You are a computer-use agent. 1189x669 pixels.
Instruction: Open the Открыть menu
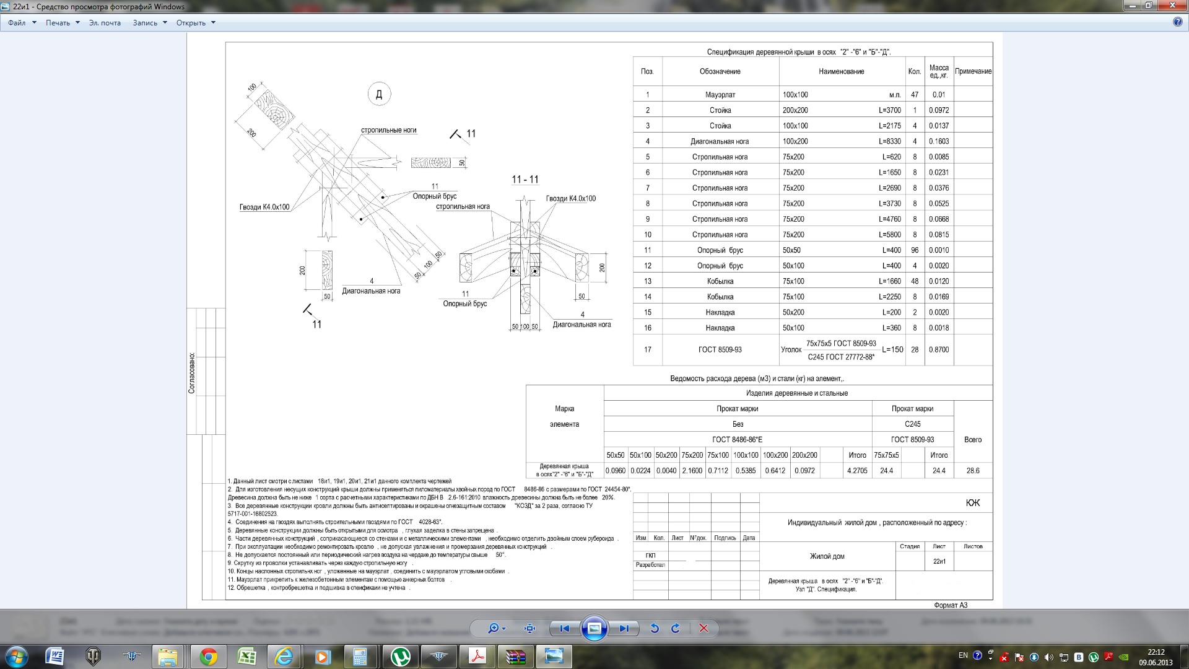[x=196, y=23]
